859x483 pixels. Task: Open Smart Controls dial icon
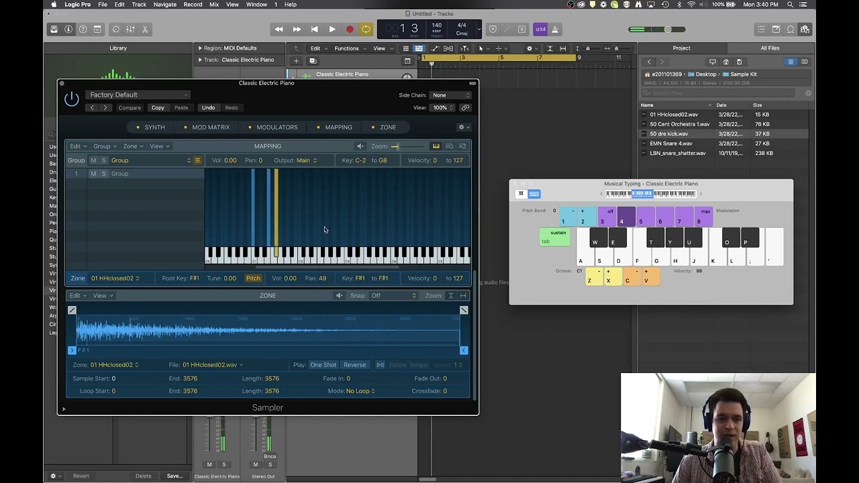[x=115, y=30]
